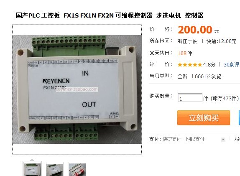240x176 pixels.
Task: Open the large FX1N-24MR product image
Action: [77, 89]
